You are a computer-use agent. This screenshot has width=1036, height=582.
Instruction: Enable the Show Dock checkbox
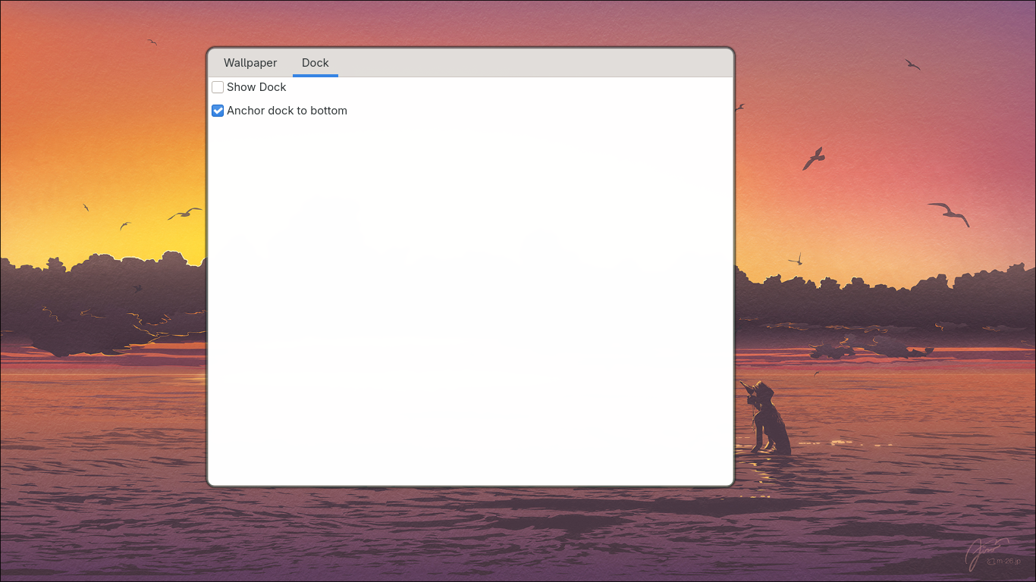[218, 87]
